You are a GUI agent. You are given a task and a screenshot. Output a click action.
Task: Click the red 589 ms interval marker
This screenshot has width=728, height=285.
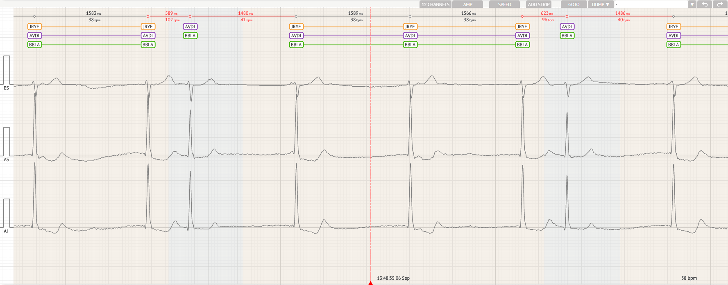tap(171, 13)
